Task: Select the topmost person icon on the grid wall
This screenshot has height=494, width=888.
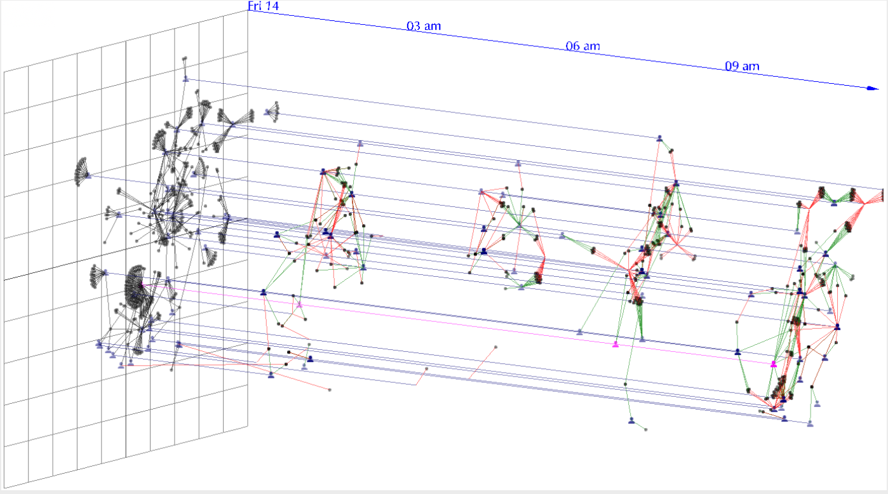Action: pos(186,79)
